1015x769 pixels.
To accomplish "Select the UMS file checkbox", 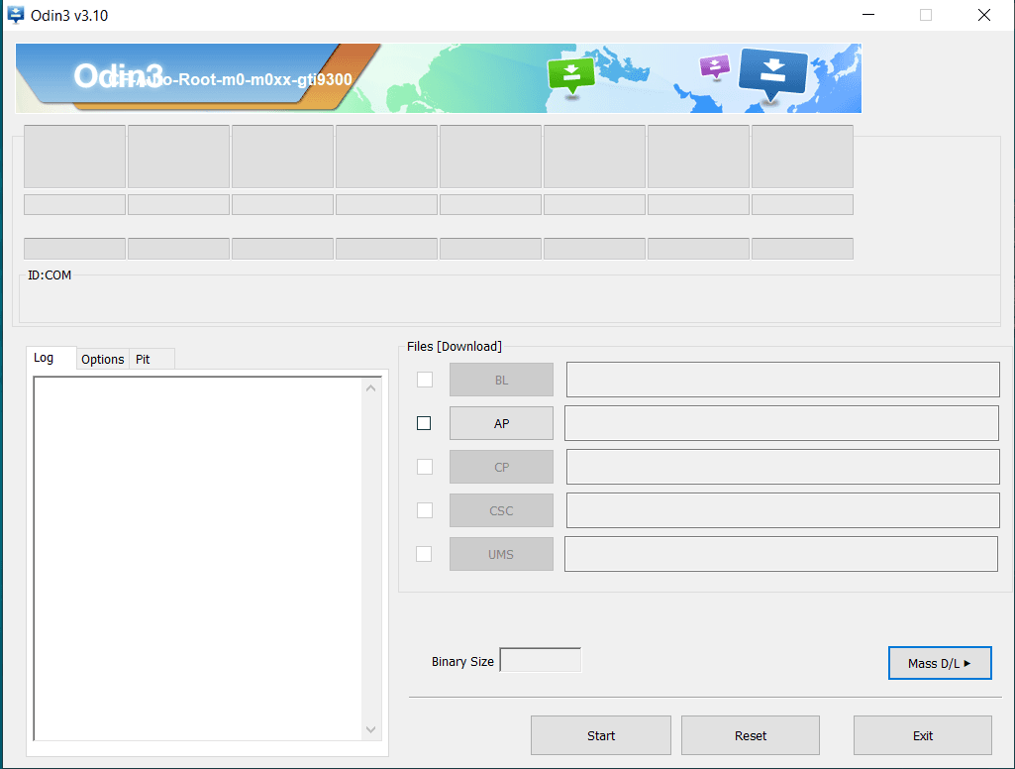I will click(424, 554).
